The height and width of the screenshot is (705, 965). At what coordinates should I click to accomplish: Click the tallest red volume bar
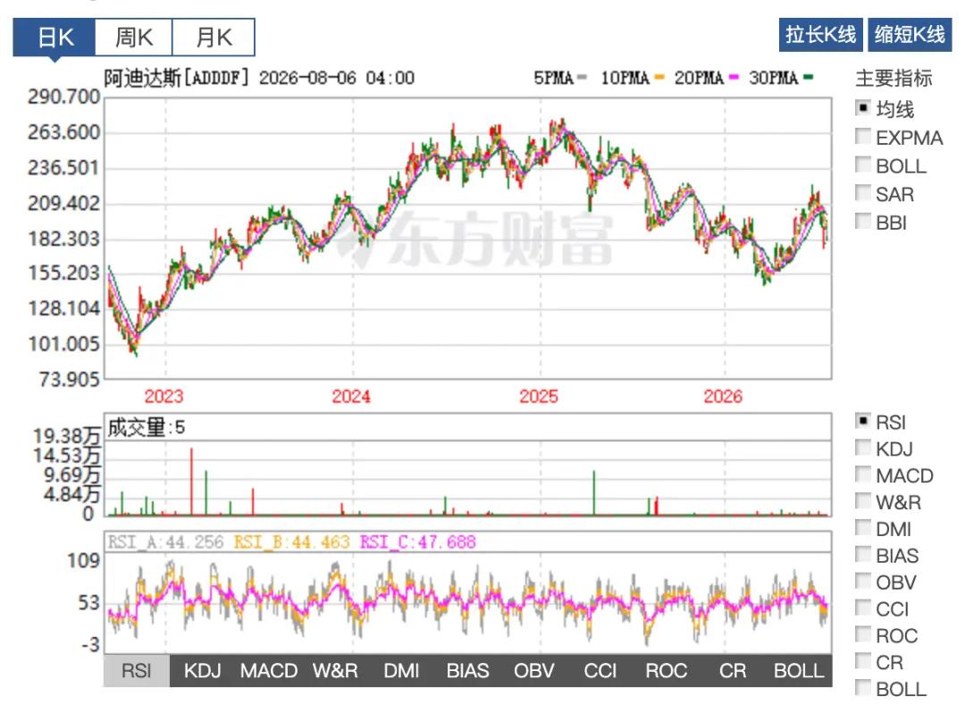click(x=191, y=481)
